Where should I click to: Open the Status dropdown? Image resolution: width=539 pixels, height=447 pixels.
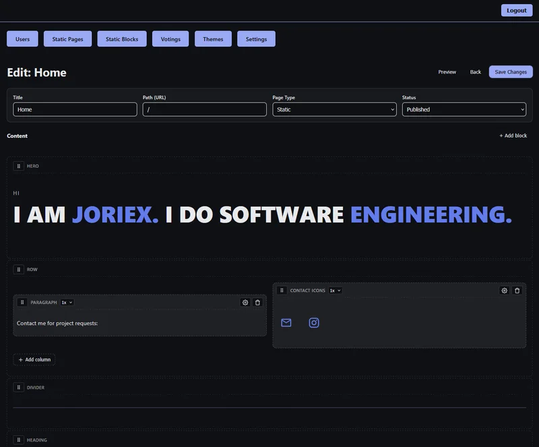pyautogui.click(x=464, y=109)
